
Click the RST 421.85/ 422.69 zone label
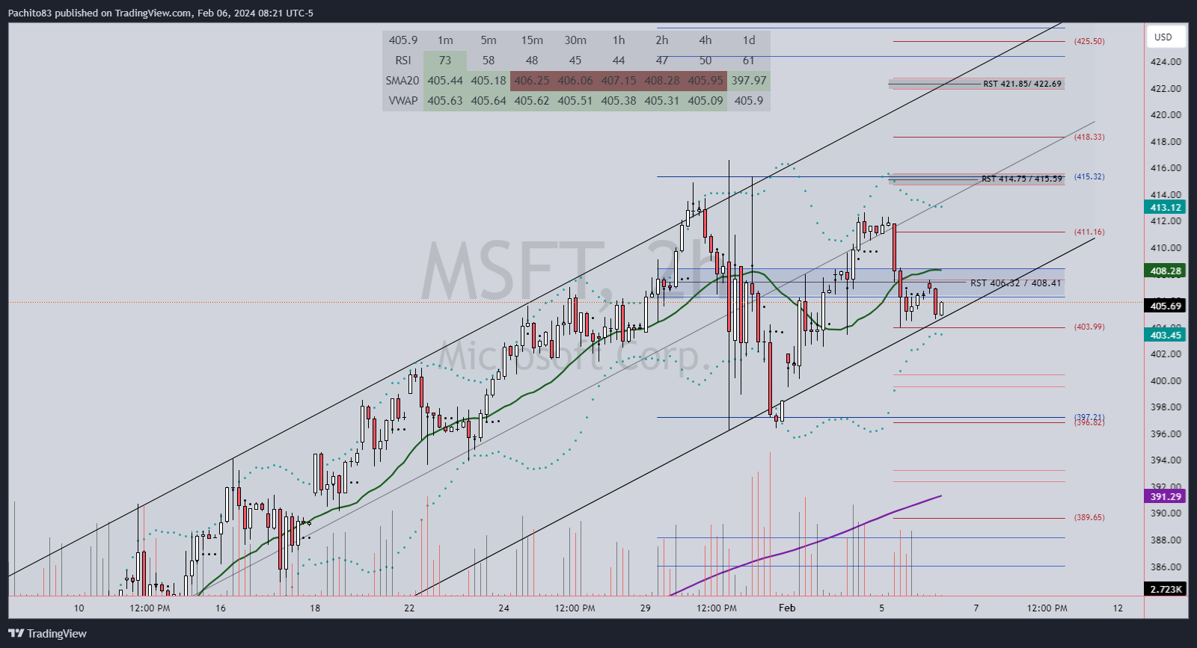pyautogui.click(x=1022, y=84)
